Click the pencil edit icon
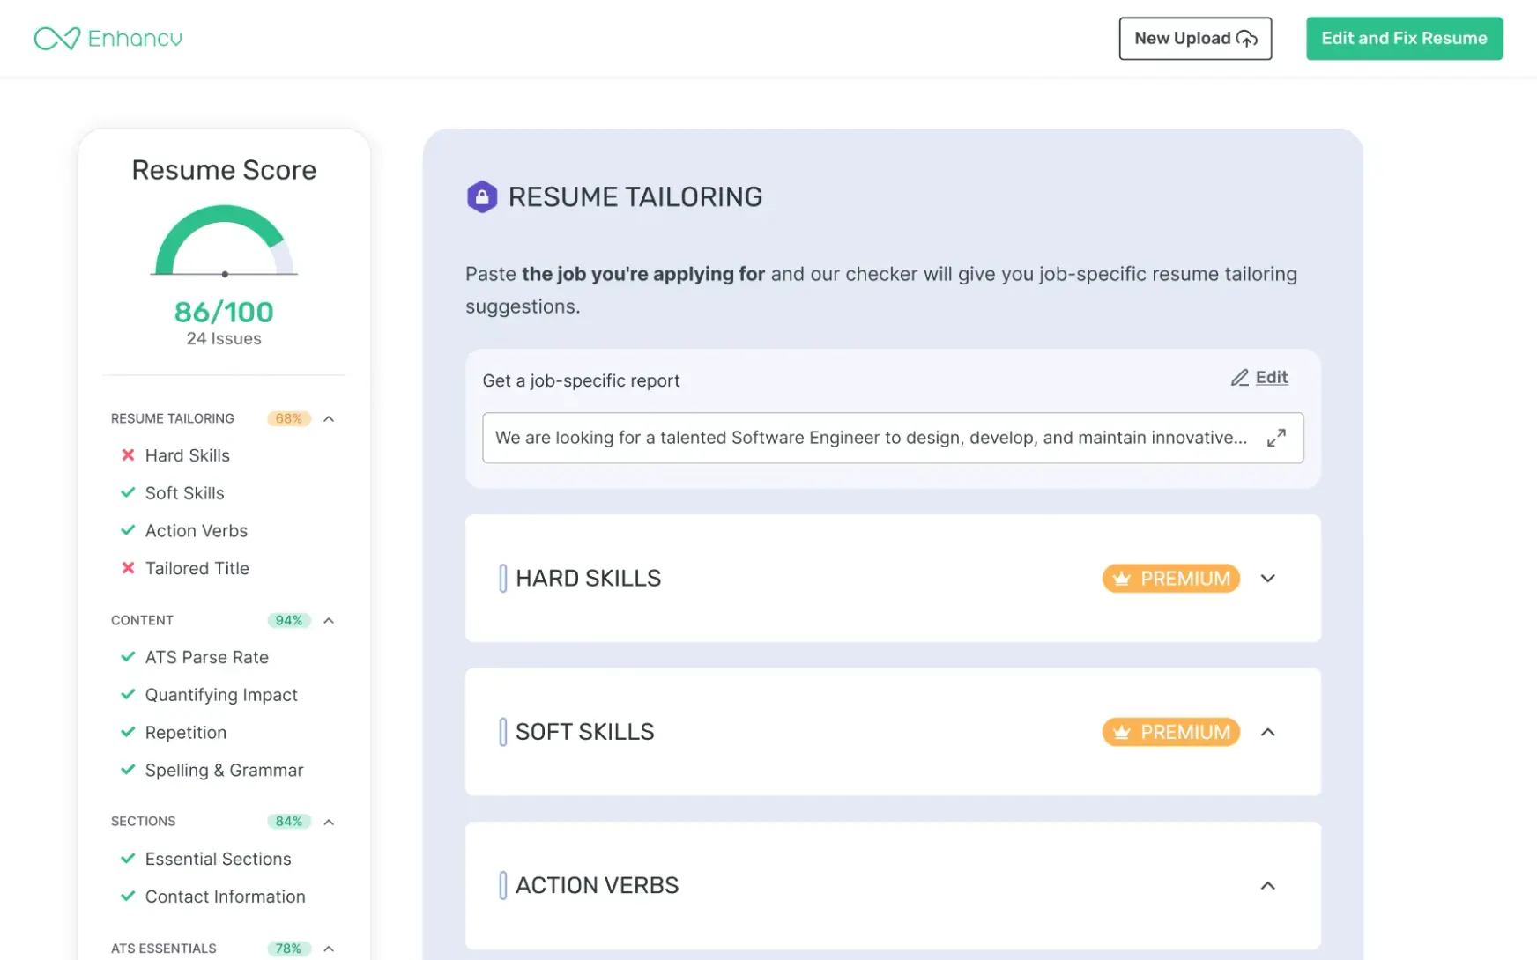 coord(1239,378)
